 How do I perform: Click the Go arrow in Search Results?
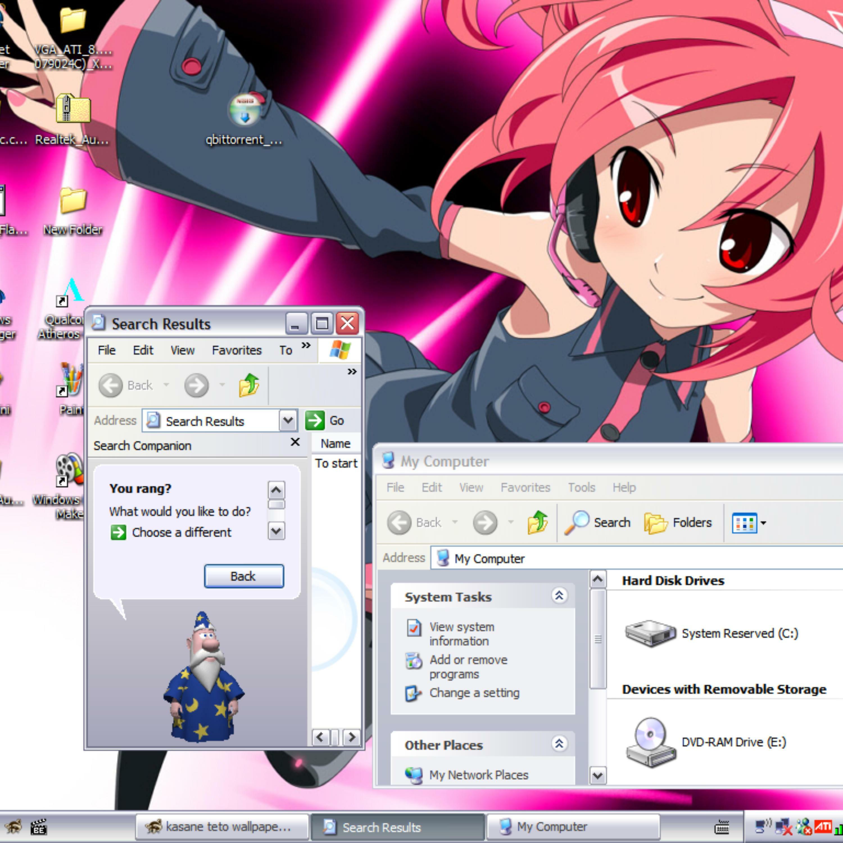315,421
